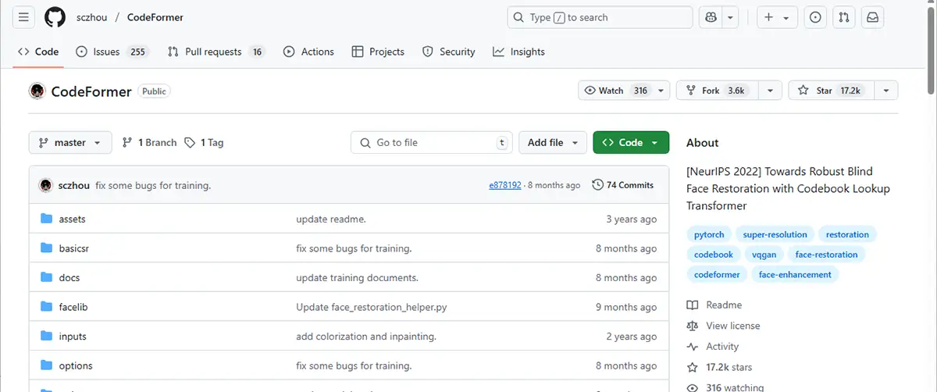This screenshot has height=392, width=937.
Task: Fork the repository using Fork button
Action: (716, 91)
